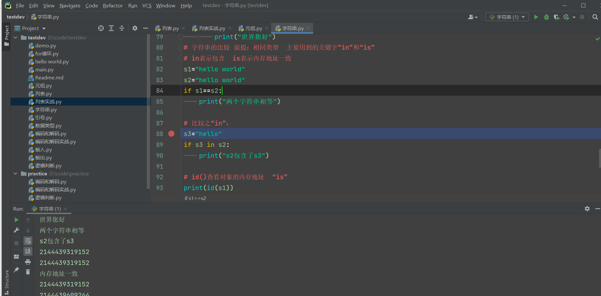The width and height of the screenshot is (601, 296).
Task: Hide the Run tool window
Action: (597, 209)
